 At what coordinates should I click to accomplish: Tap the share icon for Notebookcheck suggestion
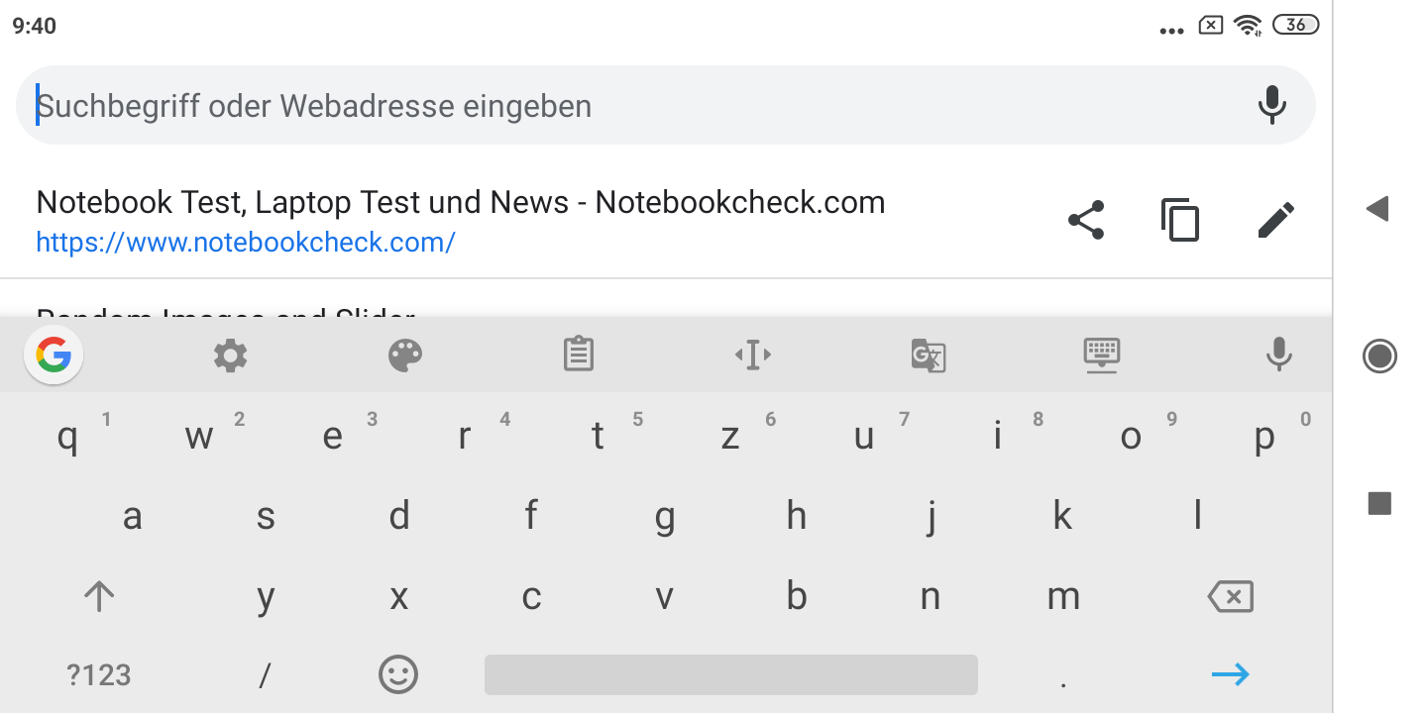[x=1086, y=220]
